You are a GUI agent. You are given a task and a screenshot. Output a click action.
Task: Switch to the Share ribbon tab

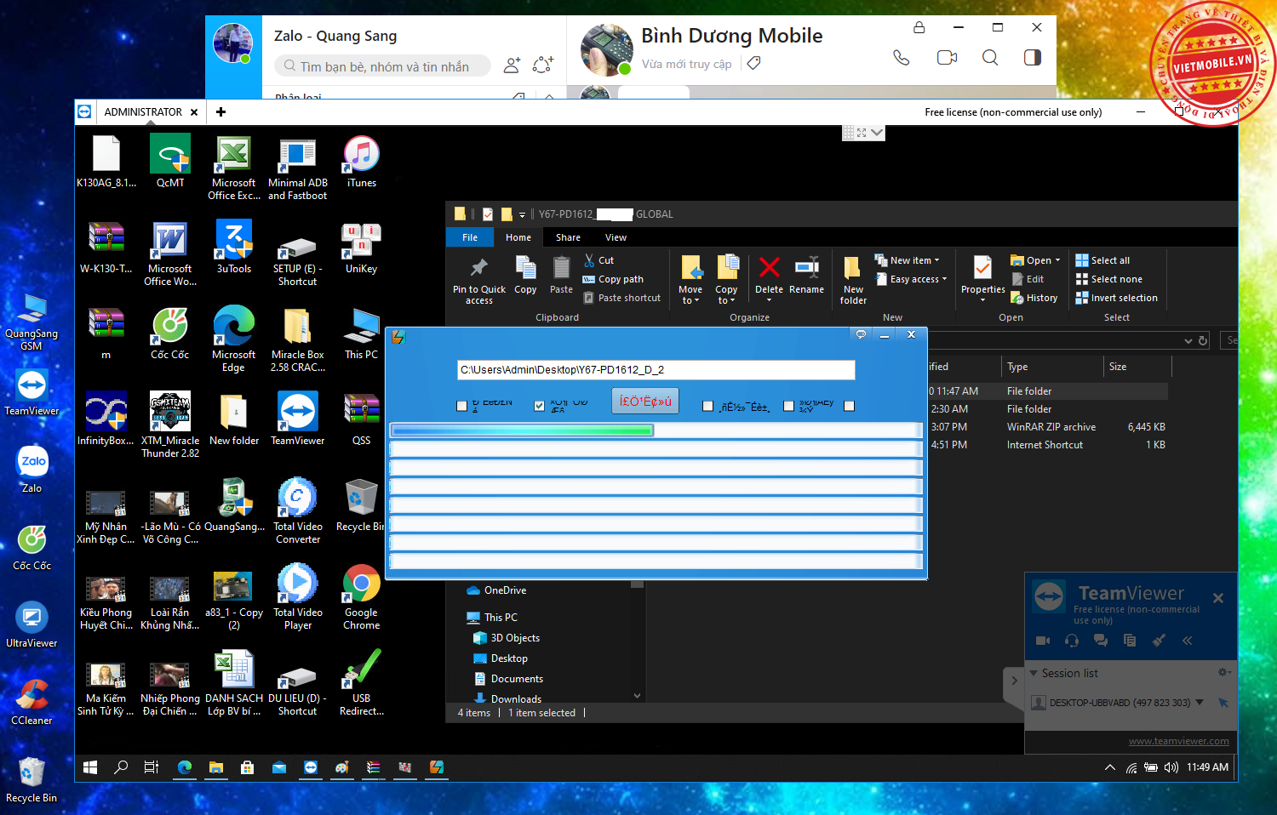click(568, 237)
